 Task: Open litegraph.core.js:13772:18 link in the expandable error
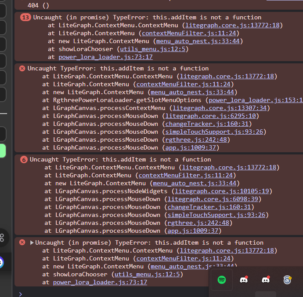coord(227,251)
